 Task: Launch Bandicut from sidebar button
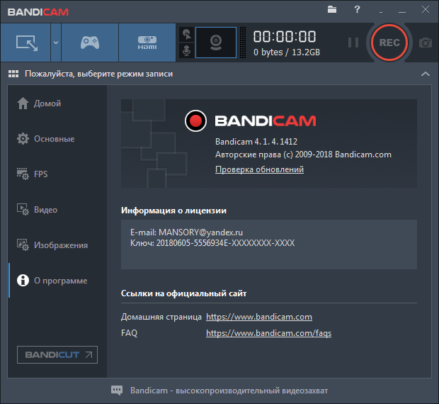pyautogui.click(x=57, y=354)
